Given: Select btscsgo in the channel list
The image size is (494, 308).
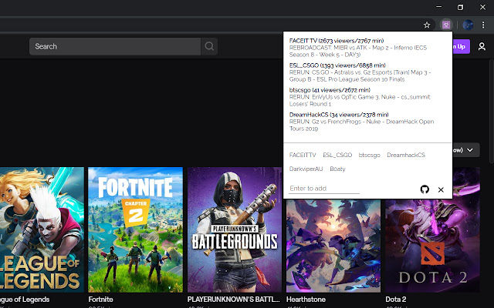Looking at the screenshot, I should pyautogui.click(x=369, y=155).
